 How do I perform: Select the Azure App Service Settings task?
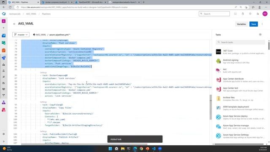240,136
